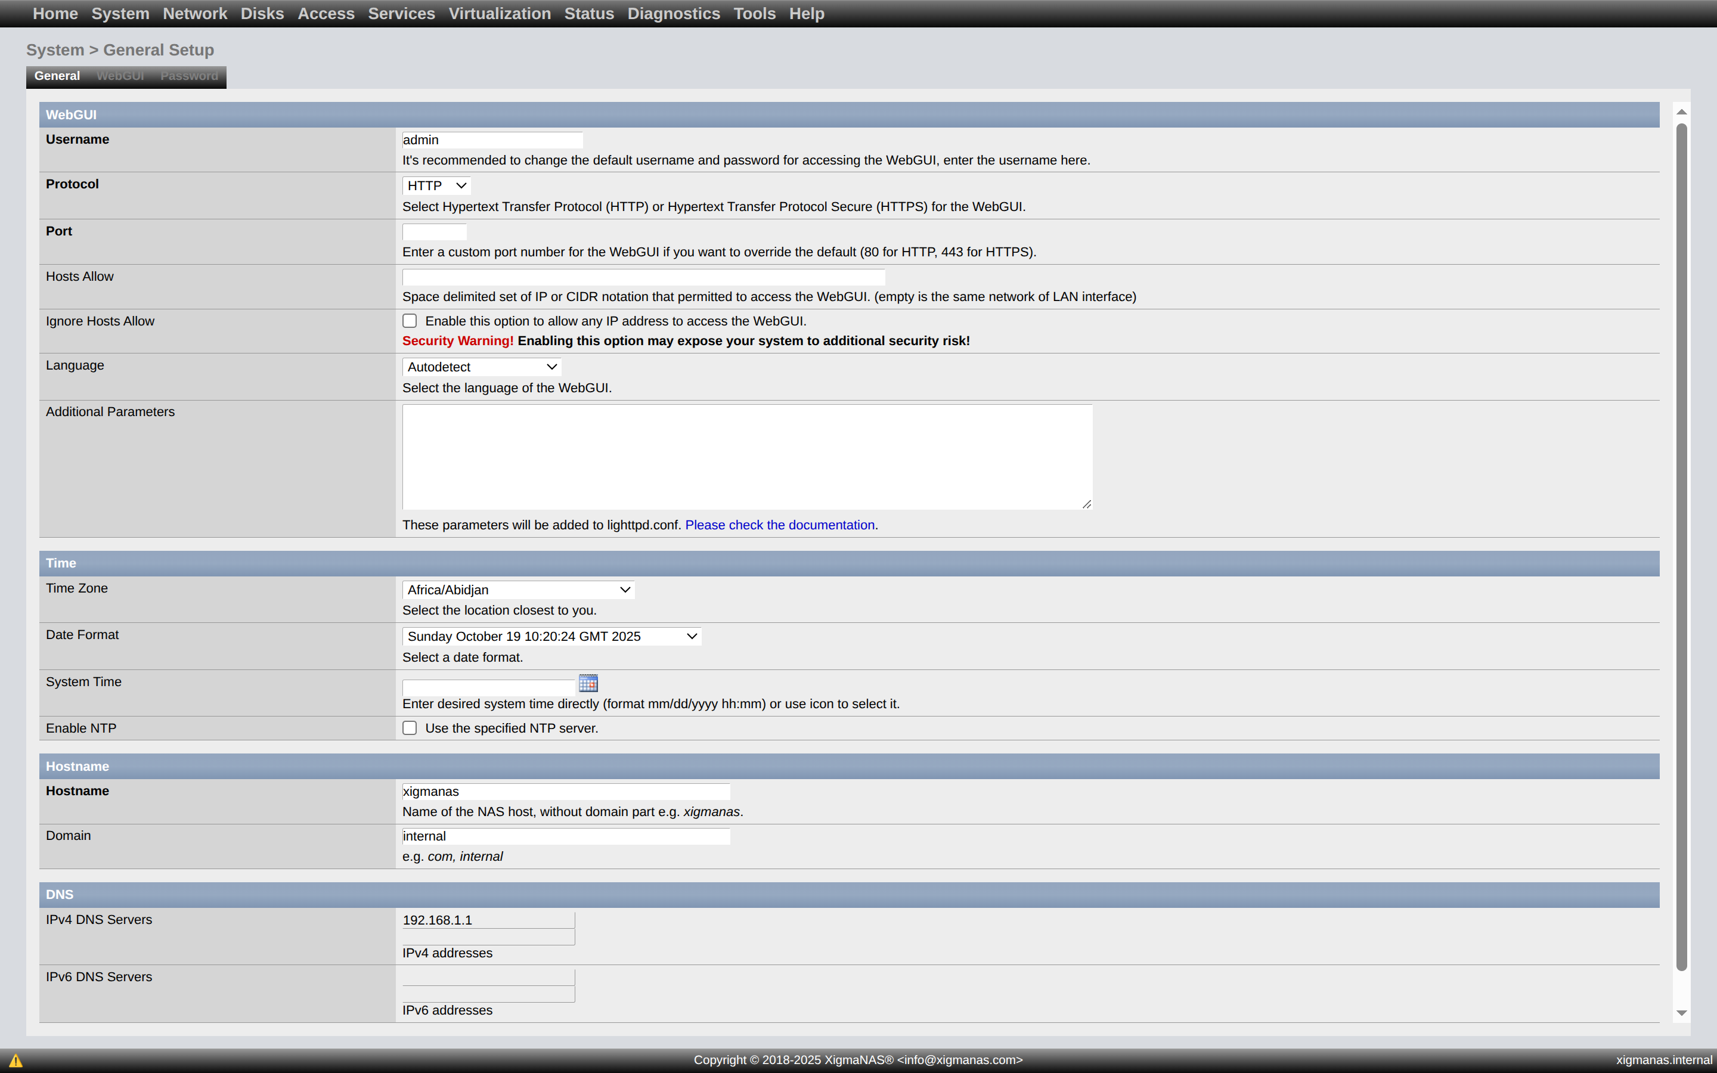Expand the Date Format dropdown
Image resolution: width=1717 pixels, height=1073 pixels.
(x=551, y=637)
